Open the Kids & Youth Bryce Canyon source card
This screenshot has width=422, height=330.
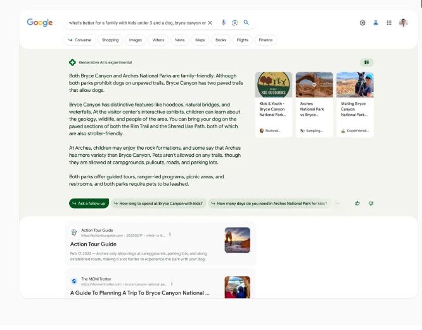pos(273,103)
